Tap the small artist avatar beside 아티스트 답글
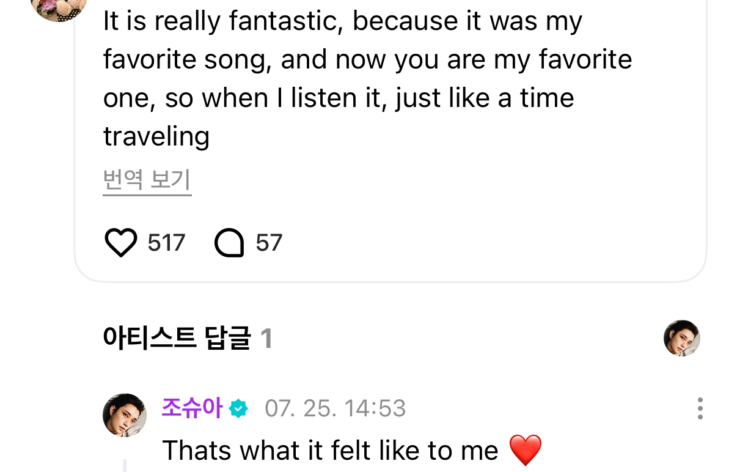This screenshot has width=737, height=472. pos(681,338)
